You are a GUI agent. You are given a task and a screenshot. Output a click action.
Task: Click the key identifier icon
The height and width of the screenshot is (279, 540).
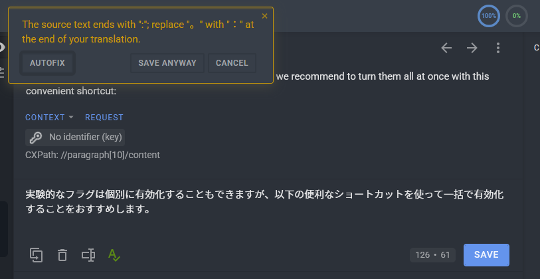[35, 138]
